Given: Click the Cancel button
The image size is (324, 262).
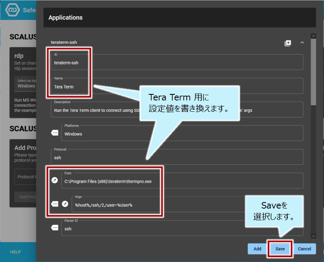Looking at the screenshot, I should point(305,249).
